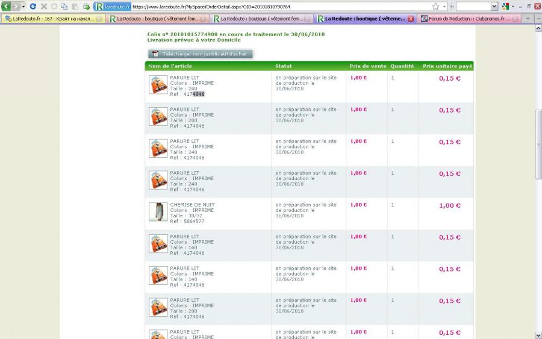Click the laredoute.fr site identity badge
This screenshot has width=542, height=339.
[112, 6]
